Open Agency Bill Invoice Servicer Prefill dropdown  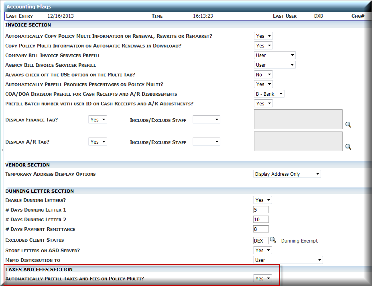pos(274,65)
